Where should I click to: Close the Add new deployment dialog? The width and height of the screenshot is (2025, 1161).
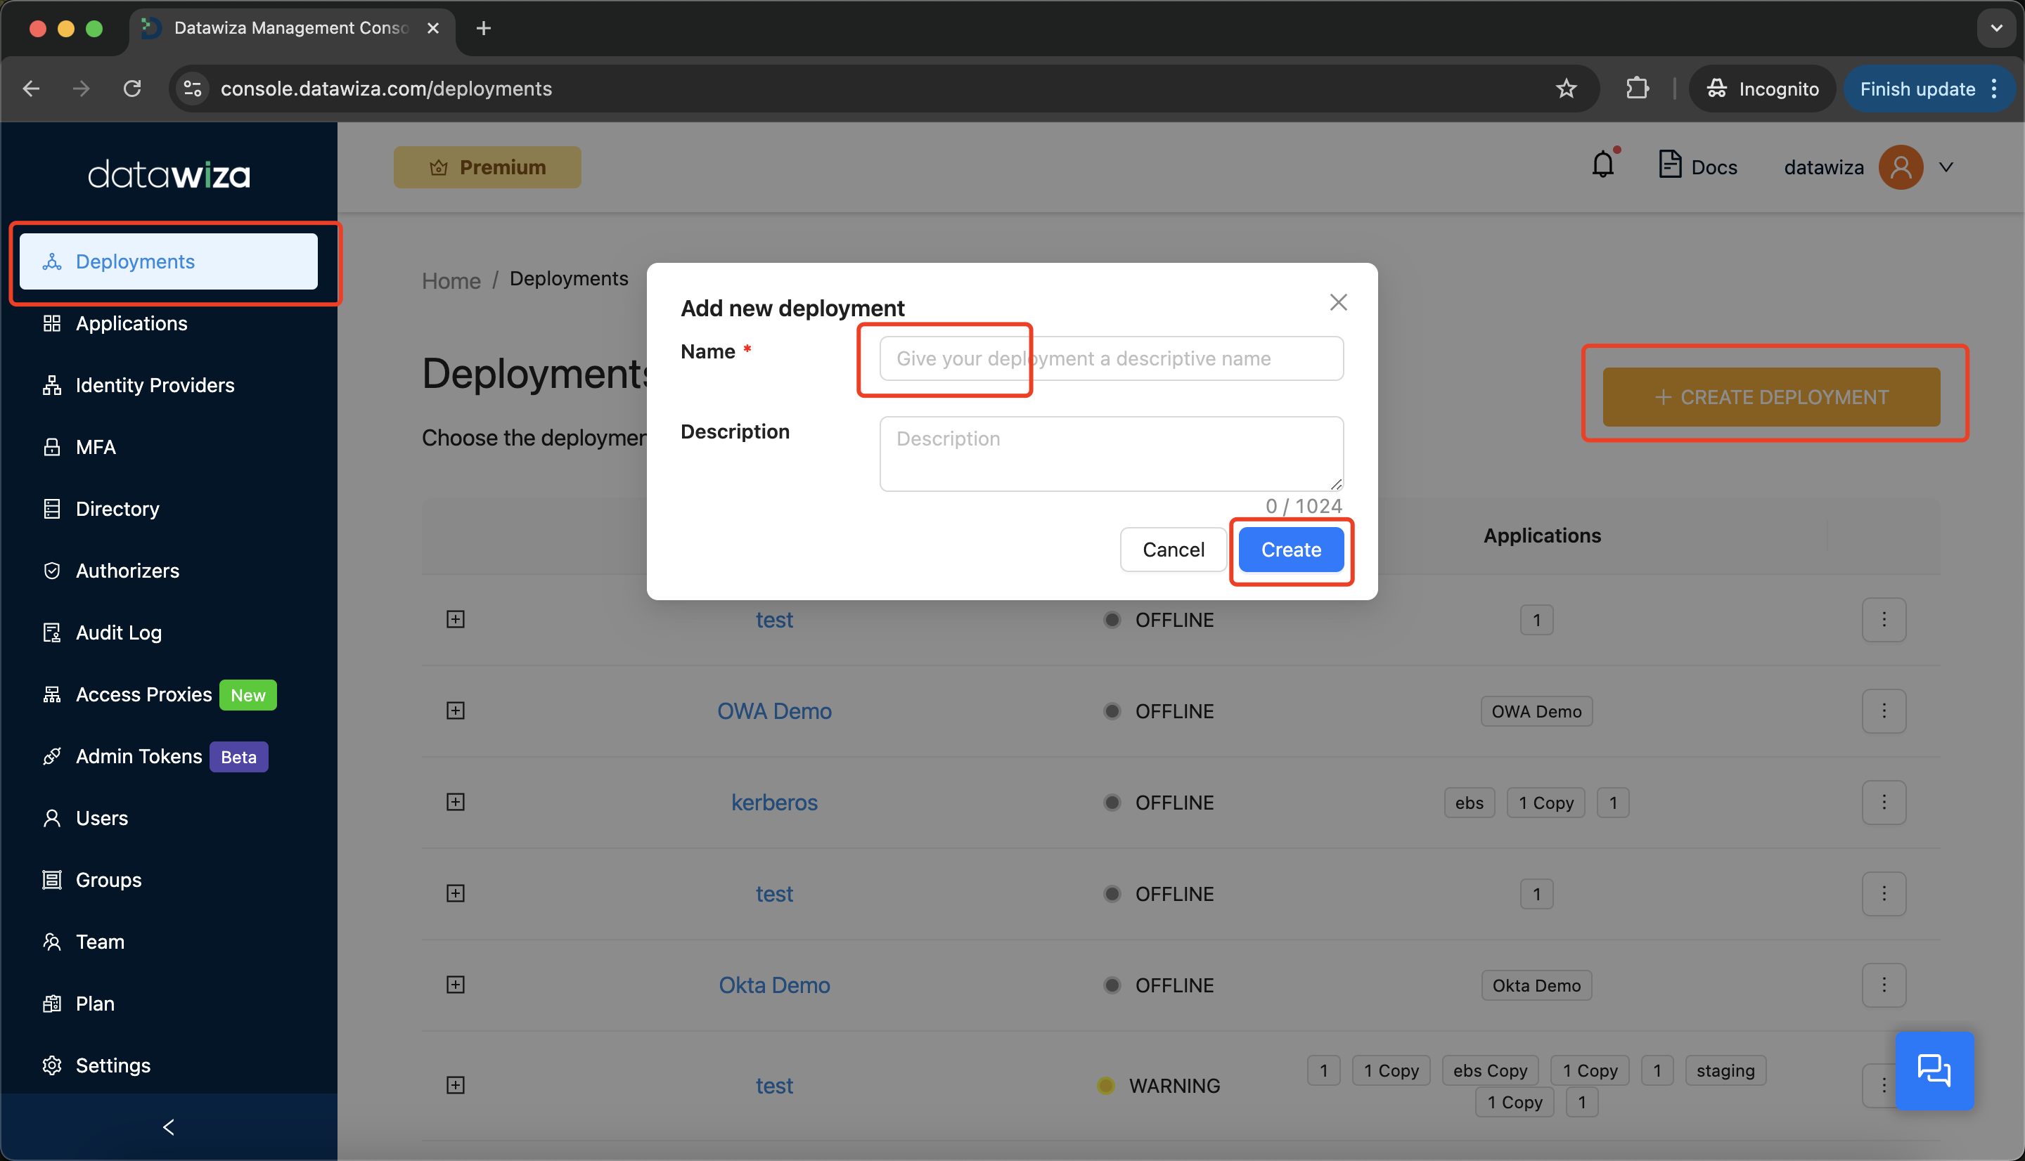(1338, 301)
